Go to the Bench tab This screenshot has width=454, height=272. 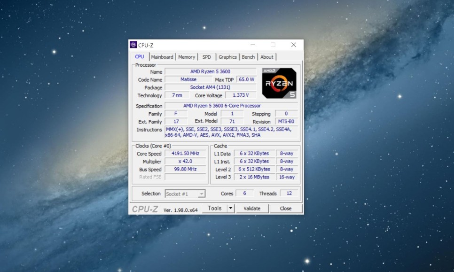[x=248, y=57]
